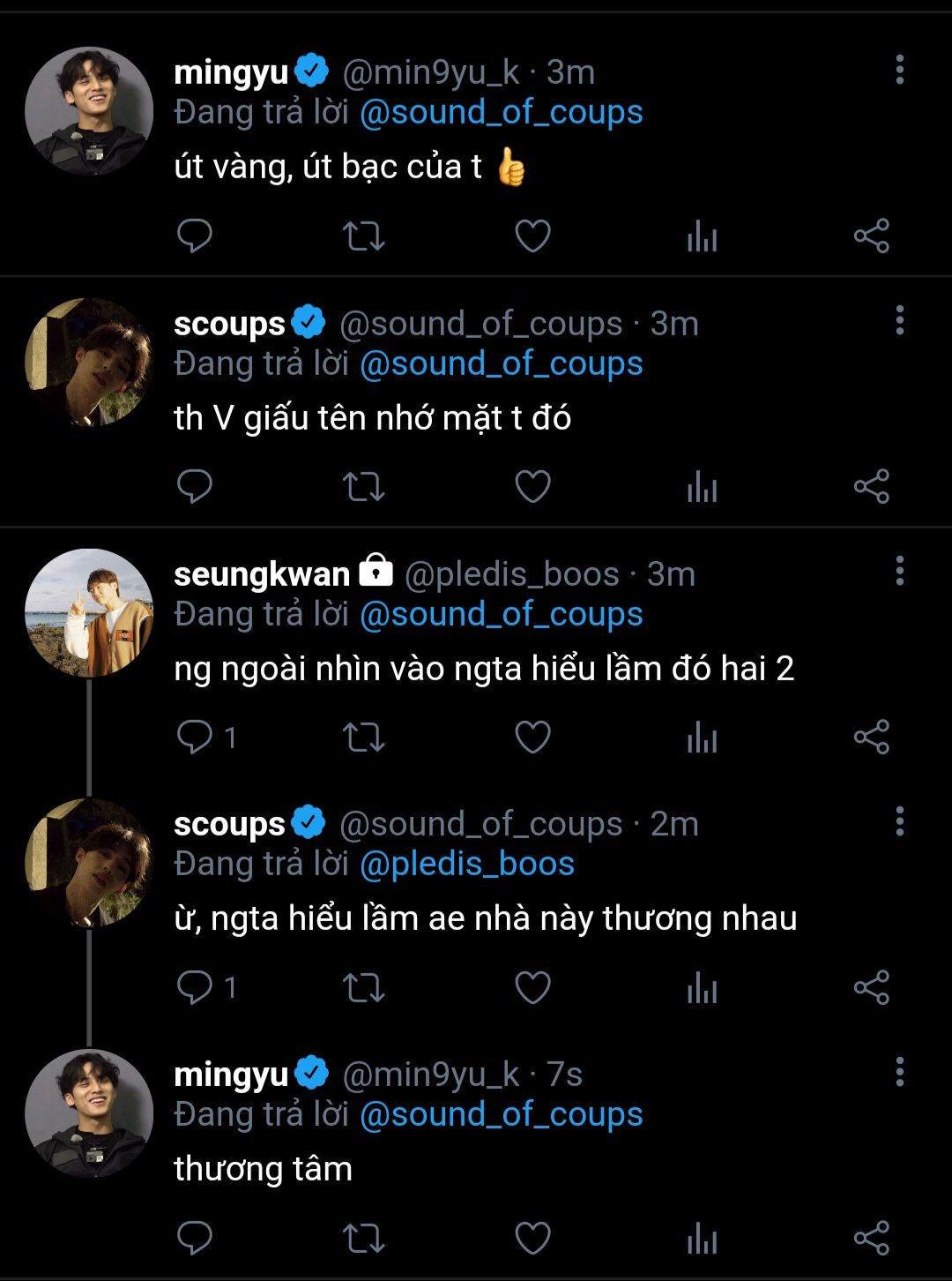
Task: Like seungkwan's reply tweet
Action: (532, 737)
